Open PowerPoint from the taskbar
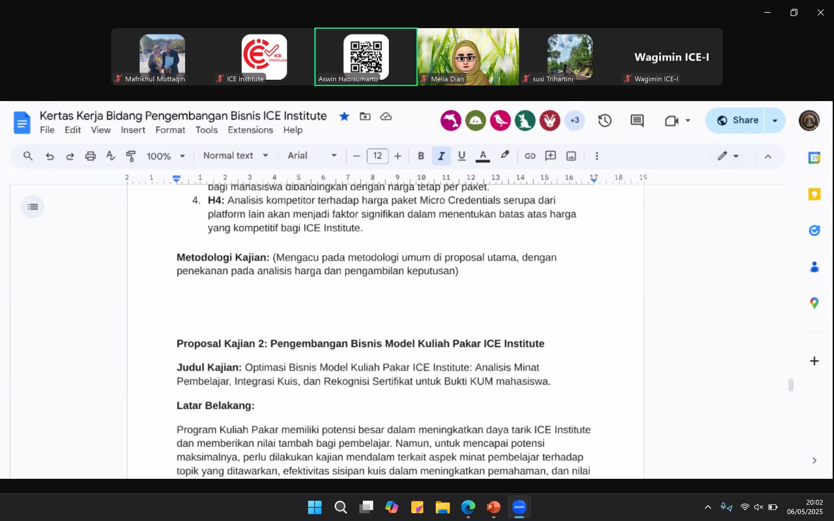 coord(493,507)
